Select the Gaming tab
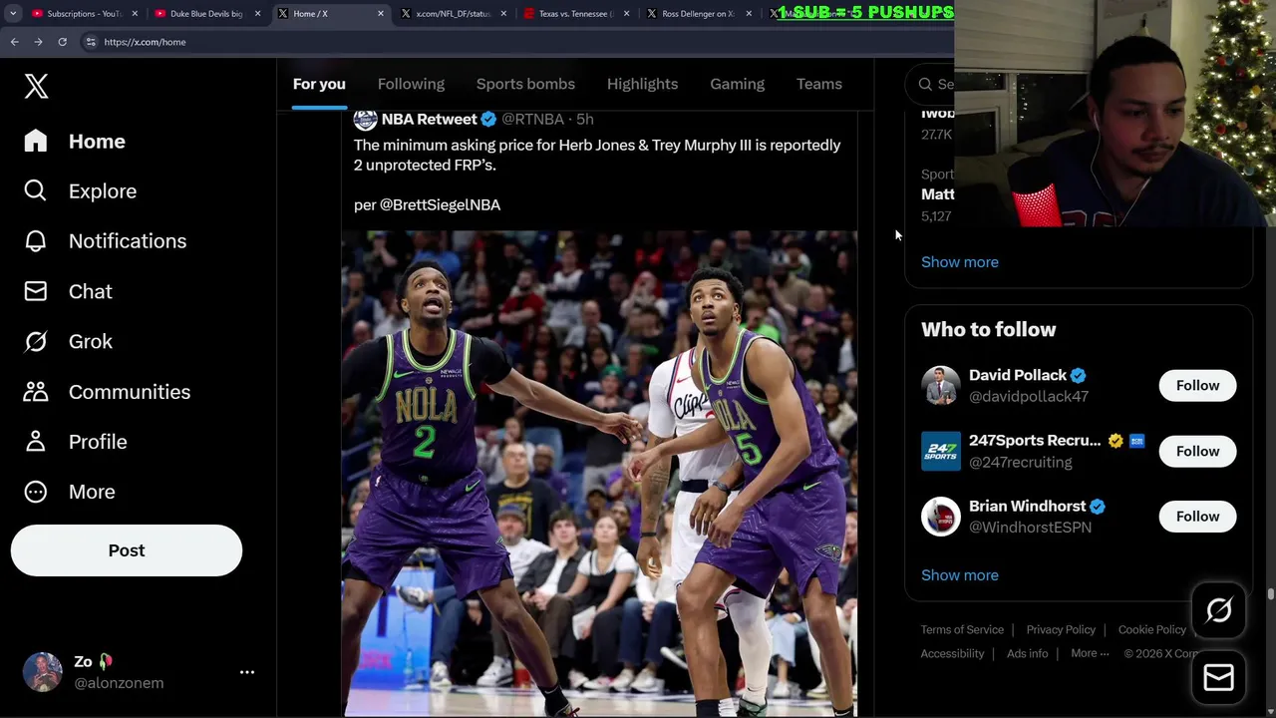 [737, 84]
